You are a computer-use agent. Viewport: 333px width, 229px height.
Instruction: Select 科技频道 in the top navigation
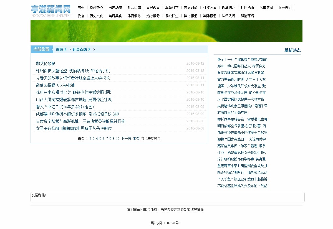210,7
